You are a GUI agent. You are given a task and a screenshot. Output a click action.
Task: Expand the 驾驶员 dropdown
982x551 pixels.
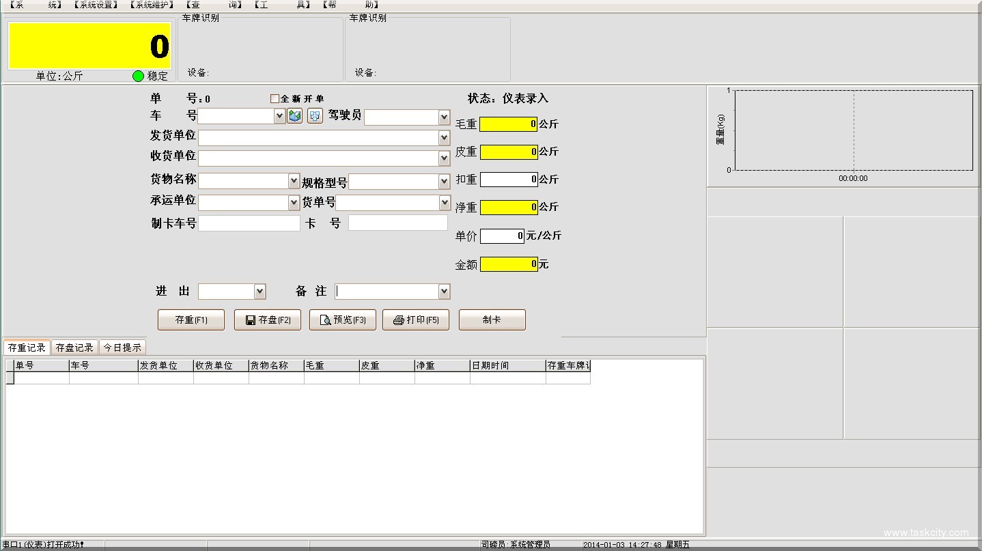pos(444,117)
